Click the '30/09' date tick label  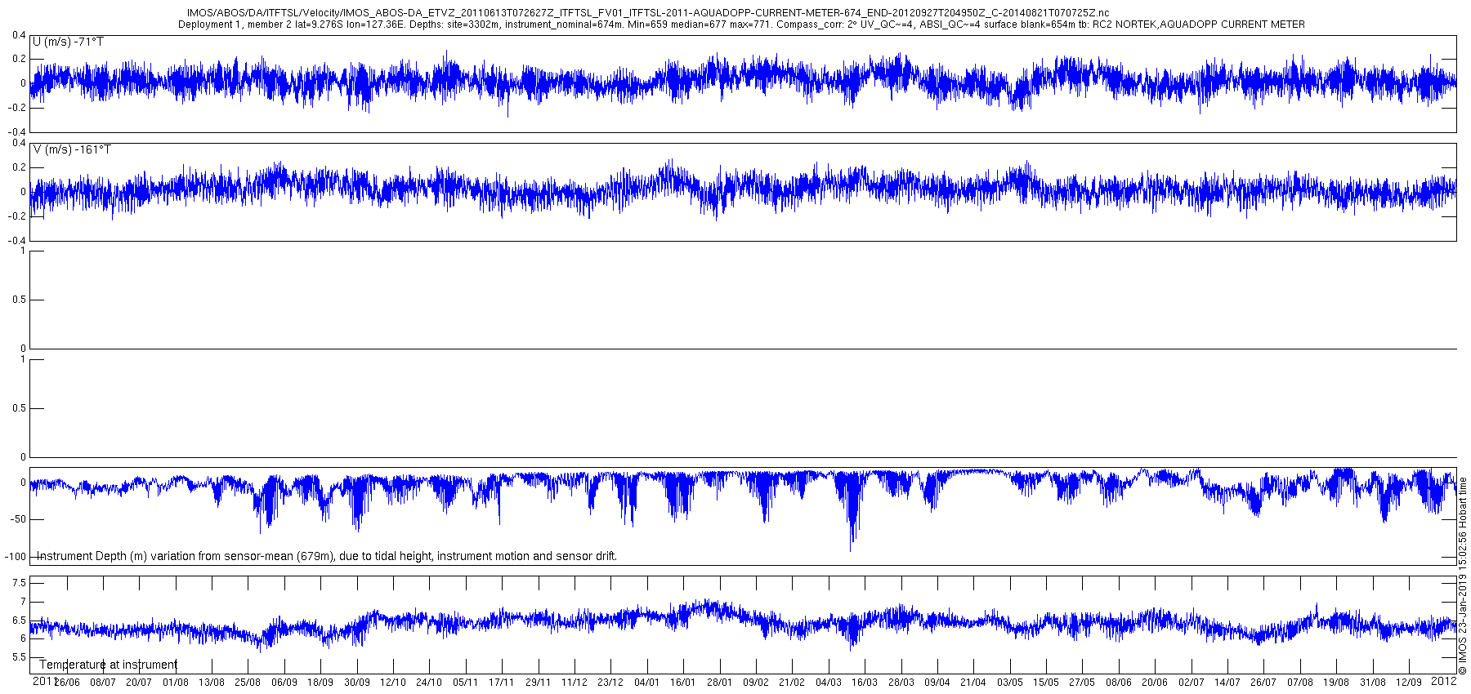[x=356, y=683]
